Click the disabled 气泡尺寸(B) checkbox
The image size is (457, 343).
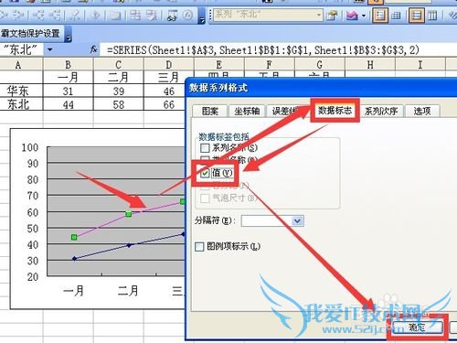[x=205, y=198]
